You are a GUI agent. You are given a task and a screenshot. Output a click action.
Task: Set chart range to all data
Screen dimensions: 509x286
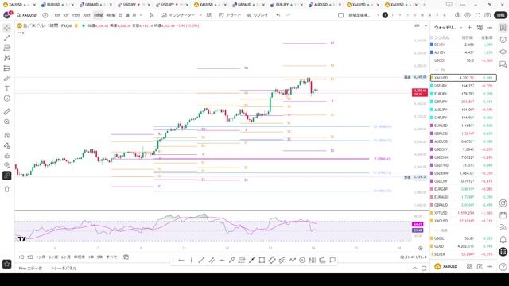pyautogui.click(x=111, y=257)
